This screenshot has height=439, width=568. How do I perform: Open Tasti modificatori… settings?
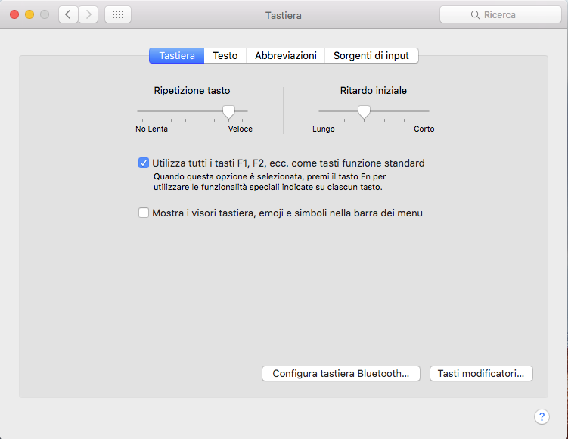point(481,373)
